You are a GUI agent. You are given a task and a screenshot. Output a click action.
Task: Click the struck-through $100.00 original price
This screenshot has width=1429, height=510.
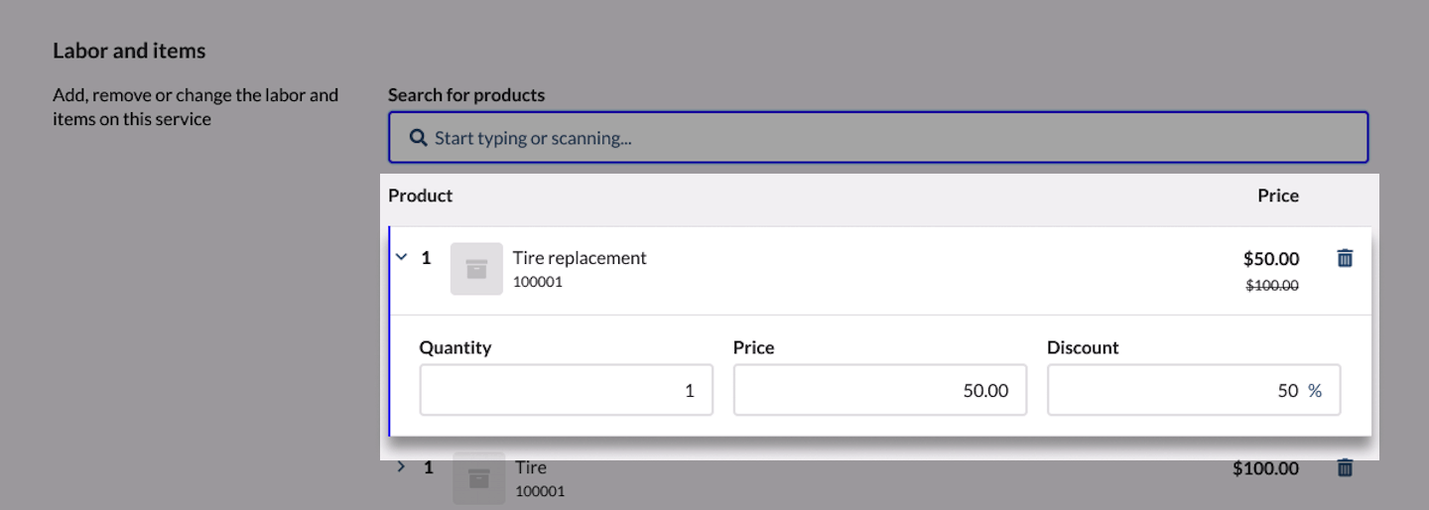(1273, 286)
